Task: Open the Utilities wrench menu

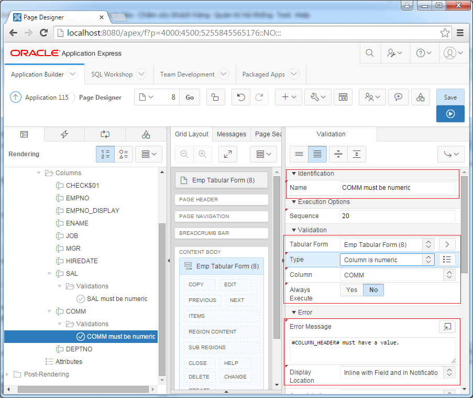Action: pos(318,97)
